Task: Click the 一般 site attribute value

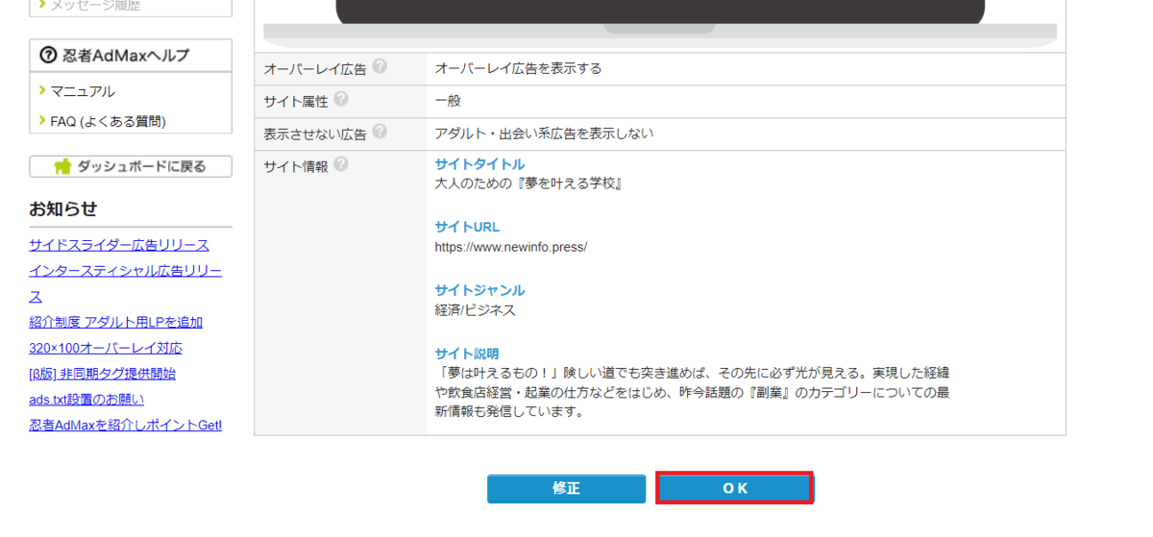Action: [448, 101]
